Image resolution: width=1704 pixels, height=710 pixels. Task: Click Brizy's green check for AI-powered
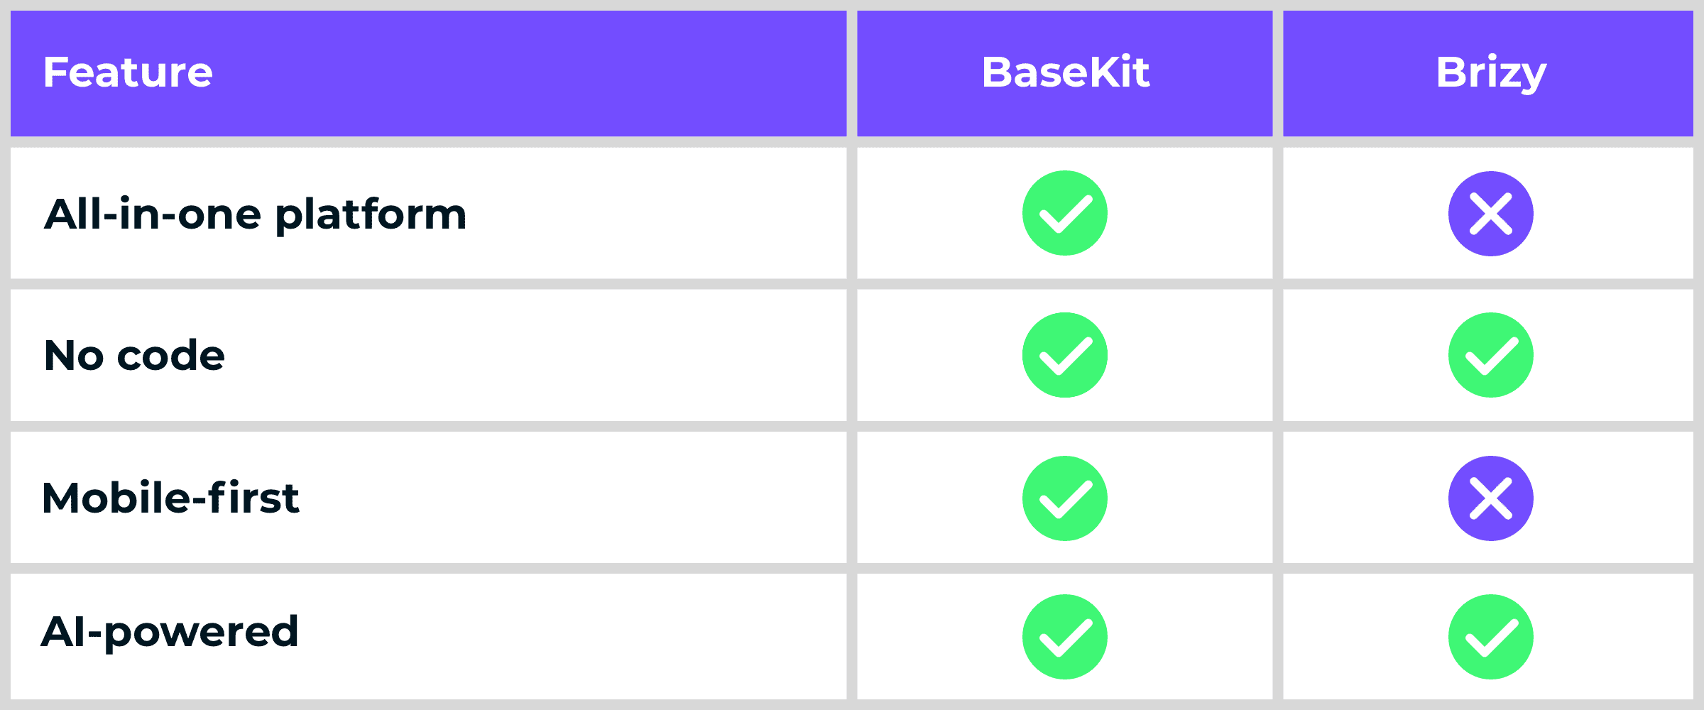pyautogui.click(x=1490, y=637)
